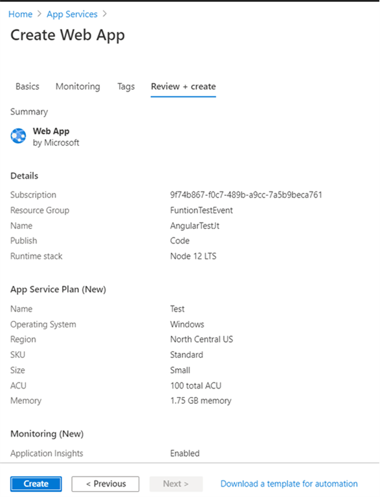Click the by Microsoft publisher text
The width and height of the screenshot is (380, 497).
click(56, 142)
